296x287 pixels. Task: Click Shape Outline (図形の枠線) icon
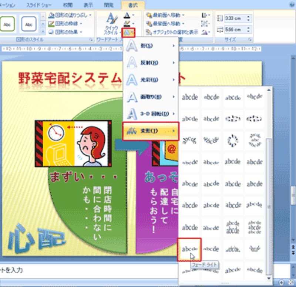pos(51,24)
